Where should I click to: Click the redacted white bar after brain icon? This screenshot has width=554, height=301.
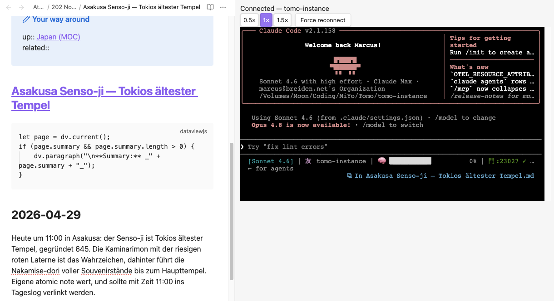click(x=410, y=161)
